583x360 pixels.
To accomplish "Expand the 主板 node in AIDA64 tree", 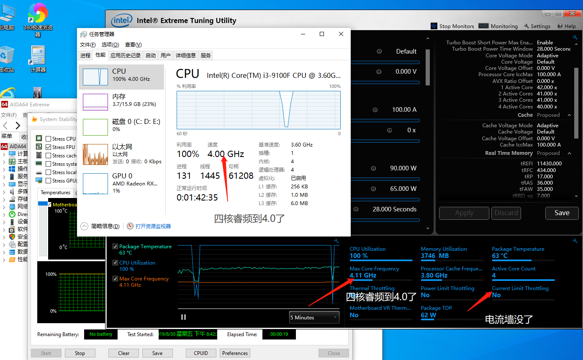I will 4,162.
